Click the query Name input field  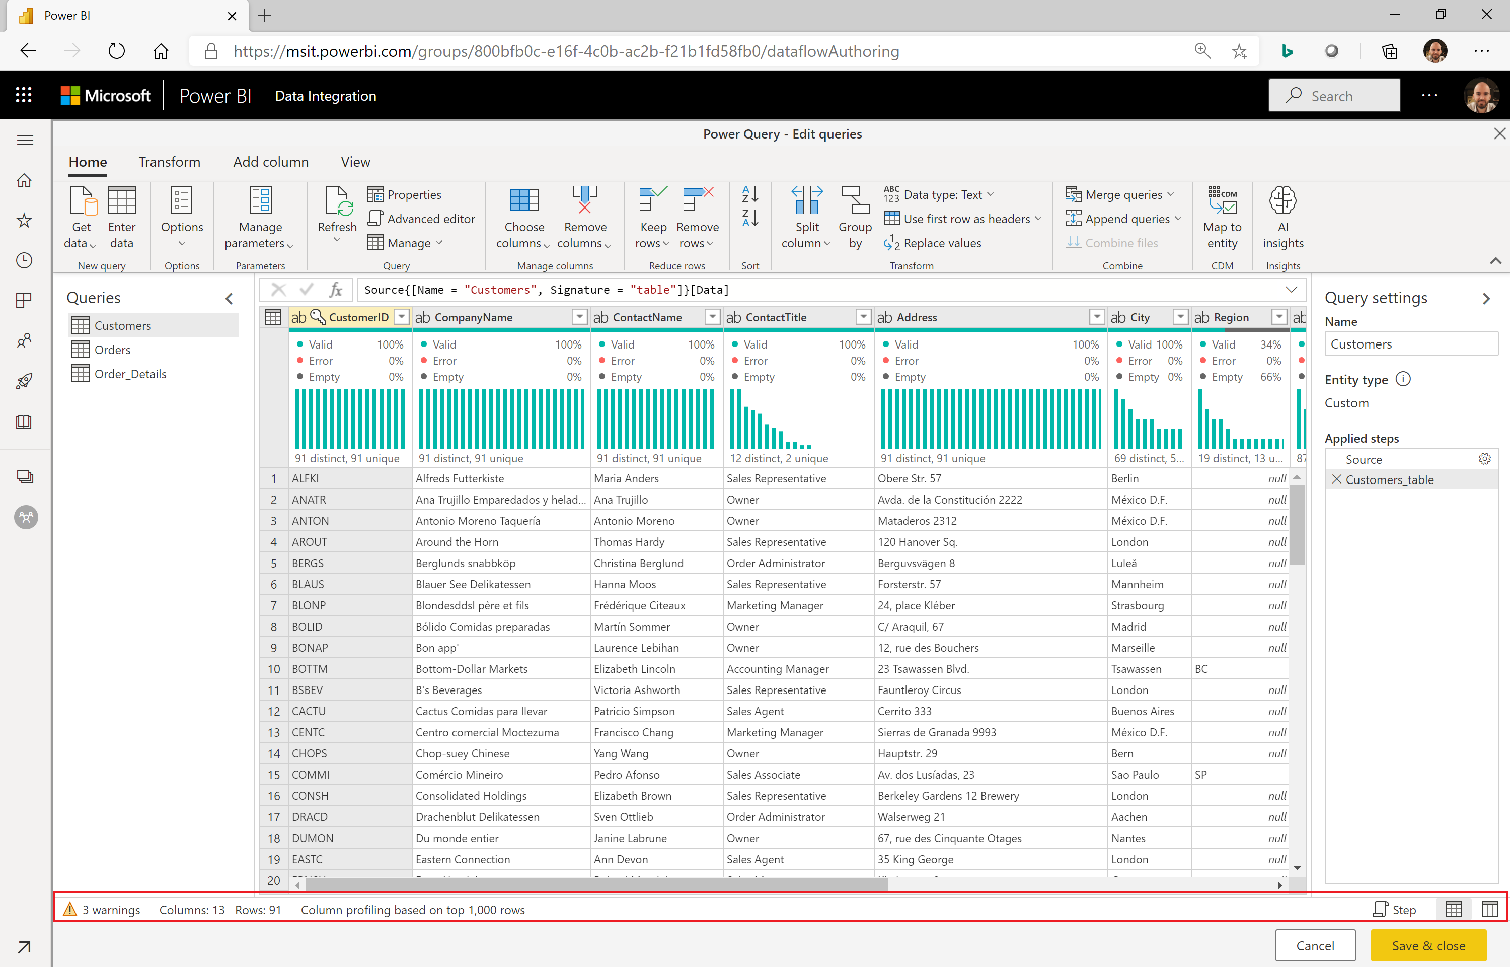coord(1411,343)
